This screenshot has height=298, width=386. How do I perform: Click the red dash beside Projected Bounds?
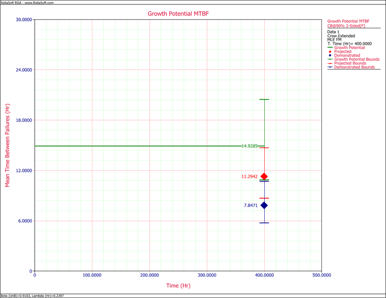click(x=330, y=64)
